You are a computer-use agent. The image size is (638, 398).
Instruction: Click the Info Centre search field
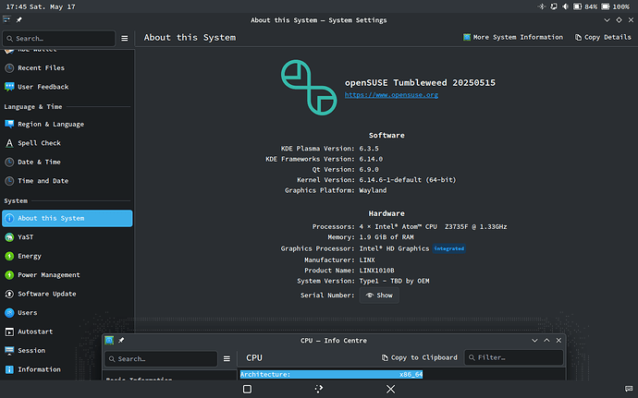(x=161, y=359)
